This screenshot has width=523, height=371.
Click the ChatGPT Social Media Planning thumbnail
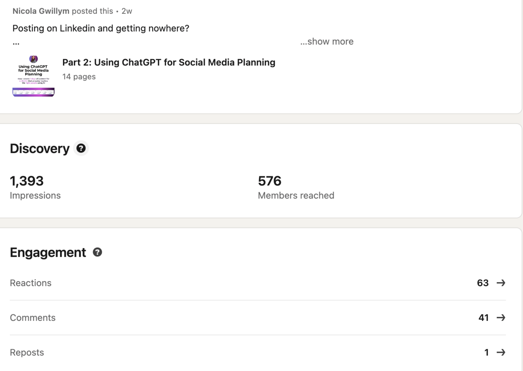[x=34, y=76]
